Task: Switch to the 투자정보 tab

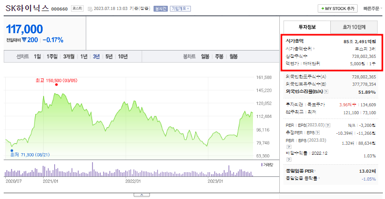Action: pyautogui.click(x=307, y=27)
